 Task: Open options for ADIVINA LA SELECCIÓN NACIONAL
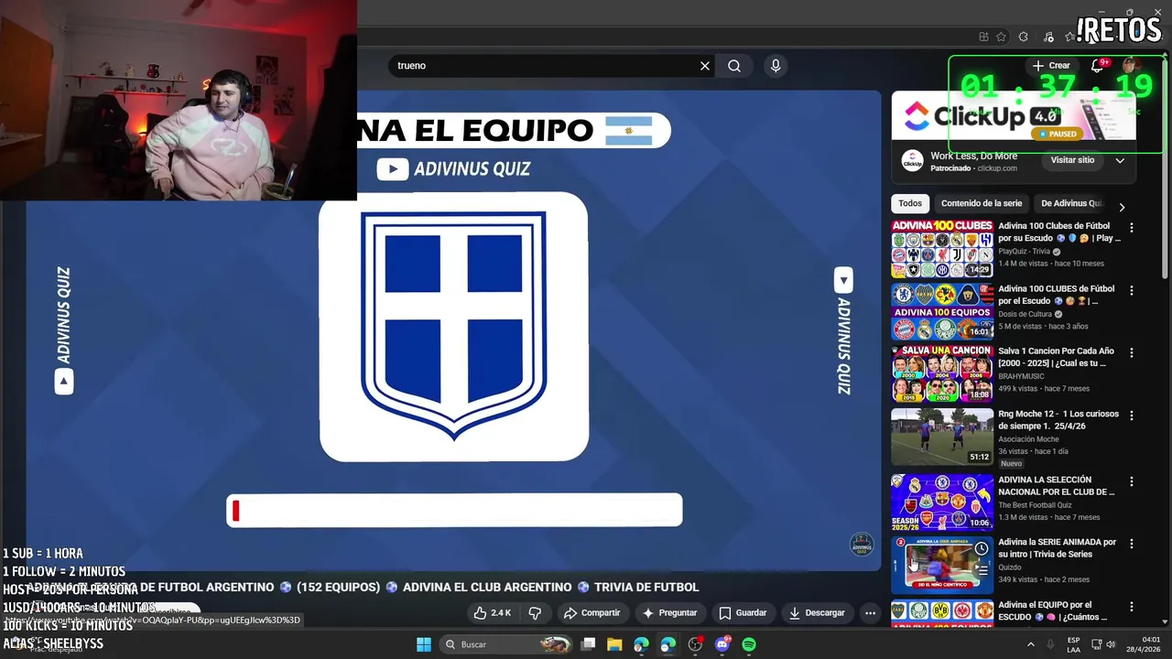coord(1132,481)
